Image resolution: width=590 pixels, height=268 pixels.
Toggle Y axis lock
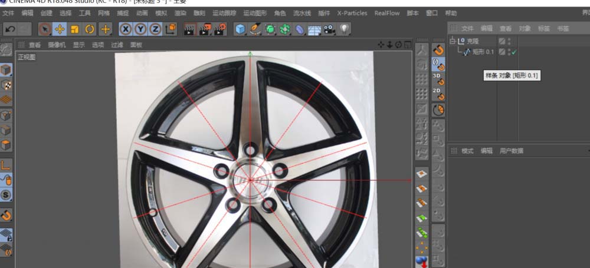(x=140, y=29)
